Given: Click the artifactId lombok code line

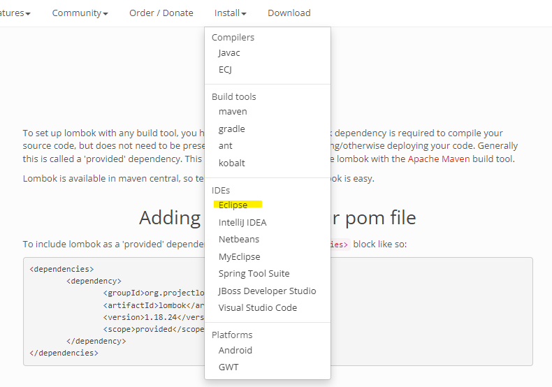Looking at the screenshot, I should point(154,305).
